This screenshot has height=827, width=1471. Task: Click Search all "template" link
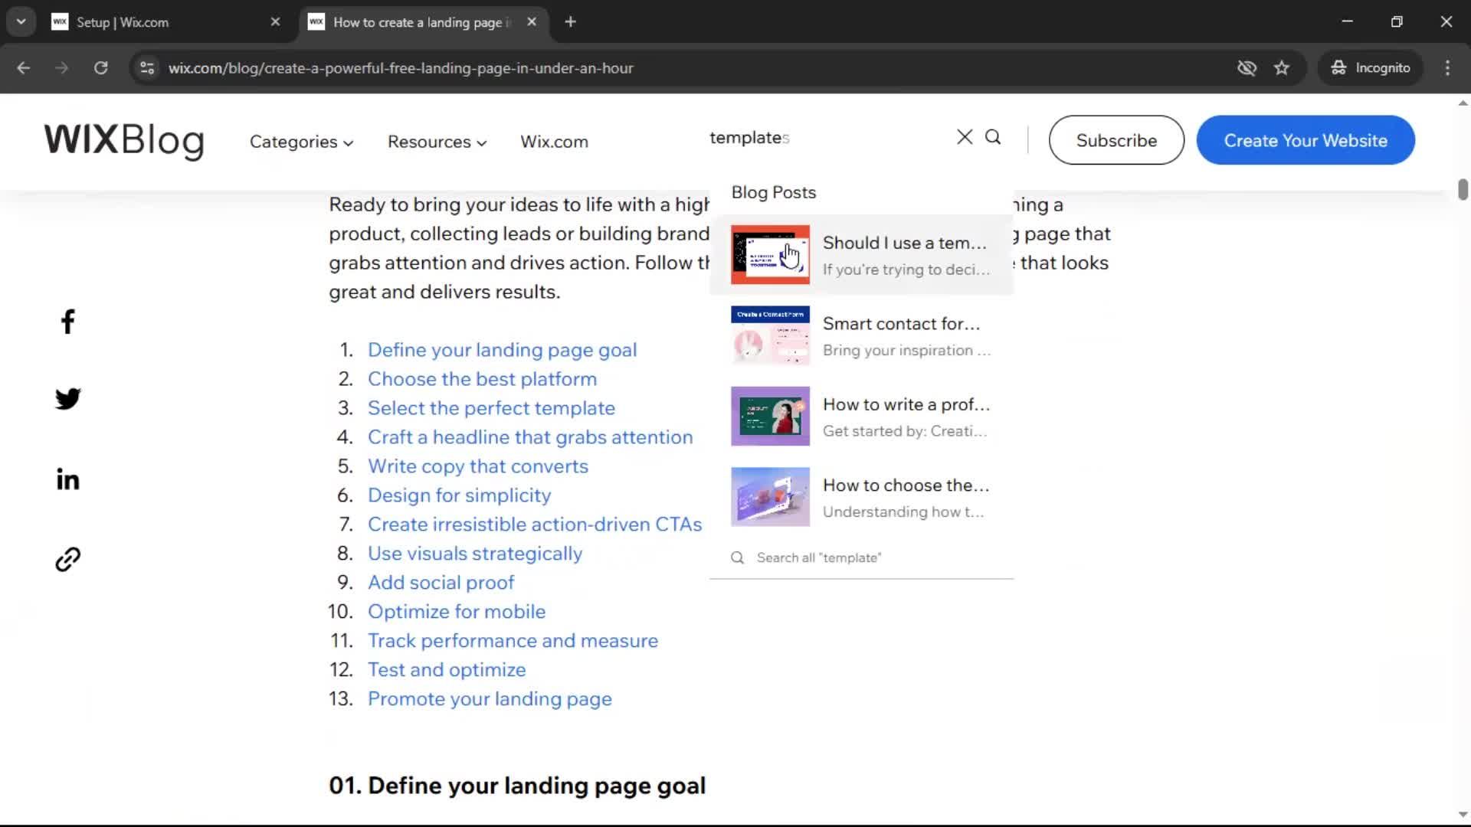coord(818,557)
